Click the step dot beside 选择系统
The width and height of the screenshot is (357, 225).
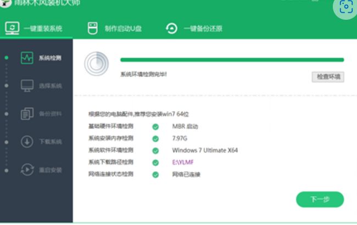click(7, 86)
